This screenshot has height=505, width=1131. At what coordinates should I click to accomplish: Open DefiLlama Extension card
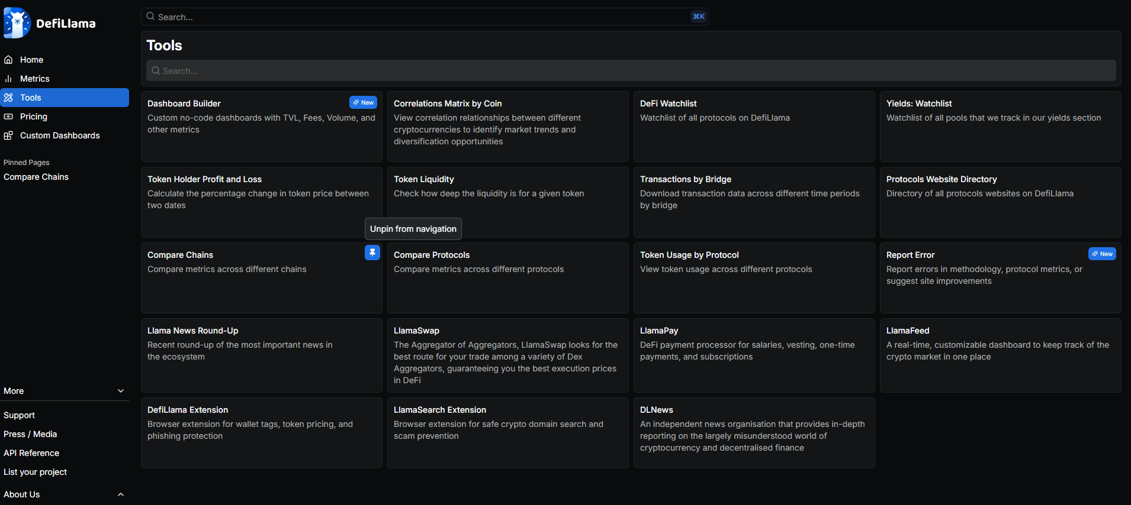pos(262,433)
